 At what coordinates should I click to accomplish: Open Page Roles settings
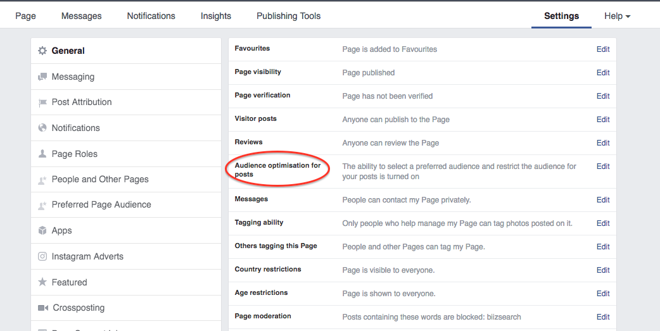(x=126, y=154)
